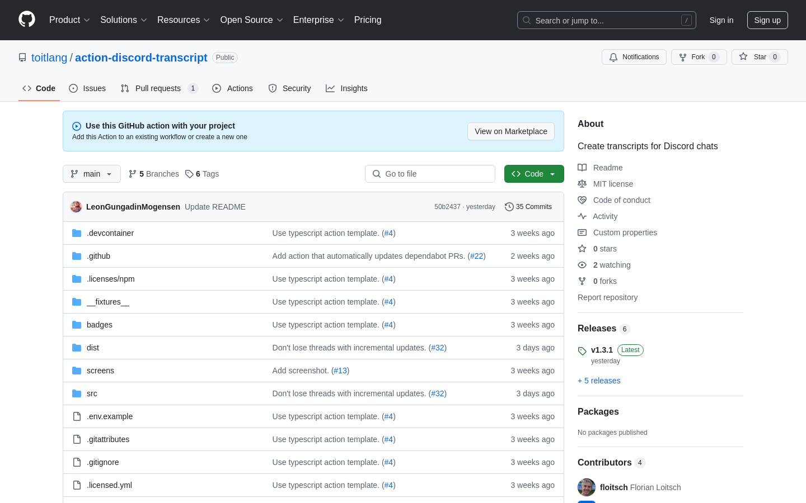Click the badges folder icon
Image resolution: width=806 pixels, height=503 pixels.
pos(77,325)
